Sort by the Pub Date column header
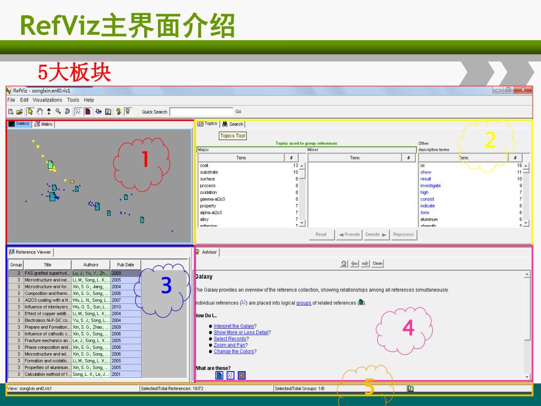 126,265
